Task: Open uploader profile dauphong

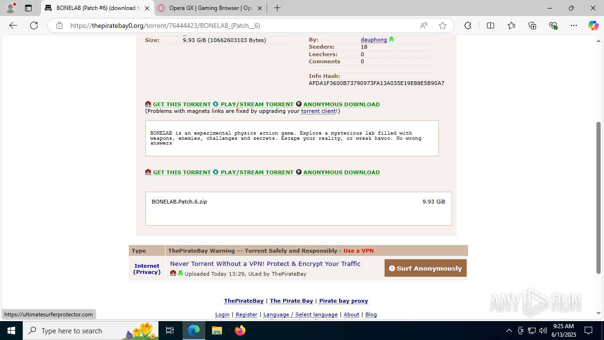Action: (374, 40)
